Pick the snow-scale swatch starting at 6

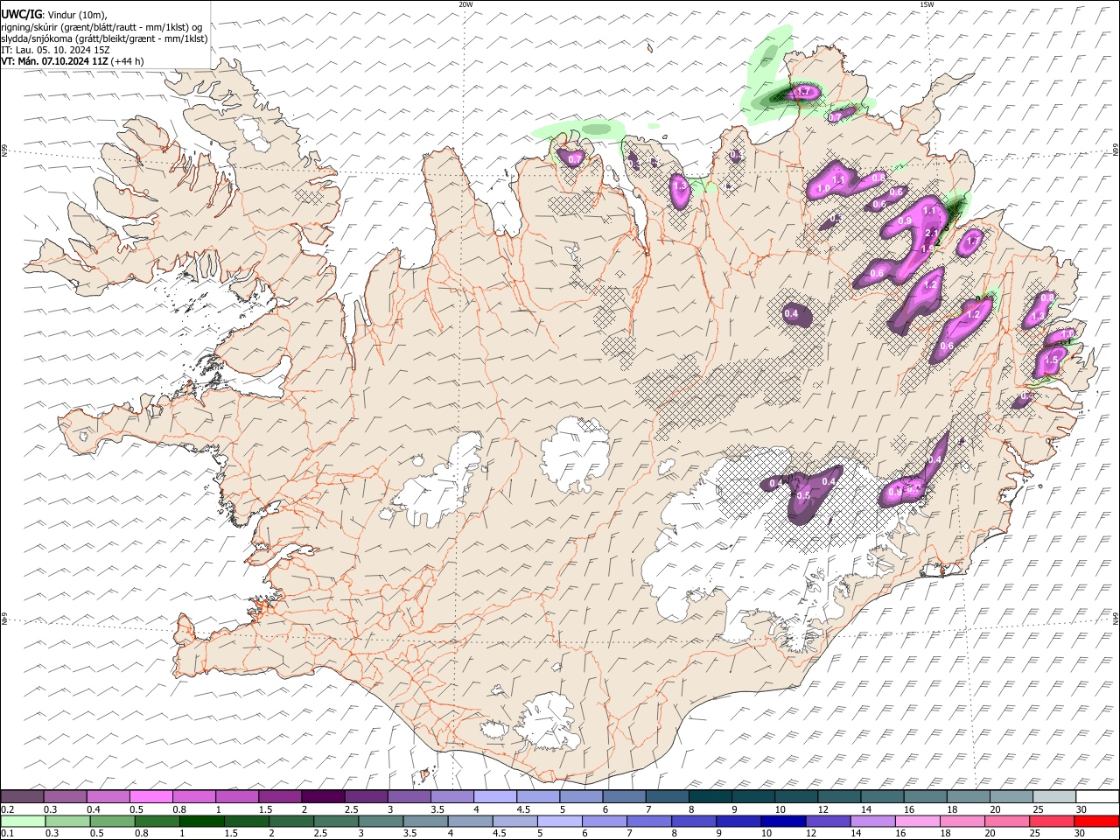pyautogui.click(x=623, y=797)
